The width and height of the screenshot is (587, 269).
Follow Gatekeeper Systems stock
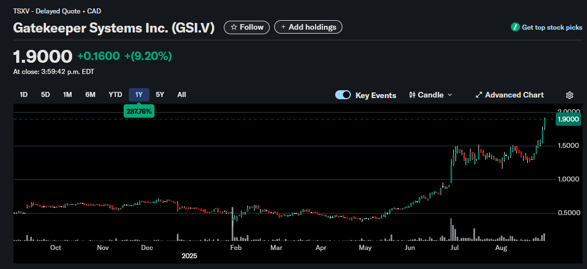coord(247,27)
